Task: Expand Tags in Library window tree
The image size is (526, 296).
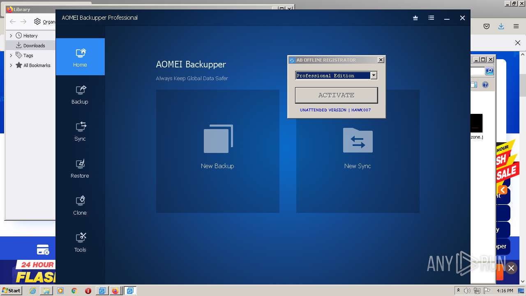Action: (x=11, y=55)
